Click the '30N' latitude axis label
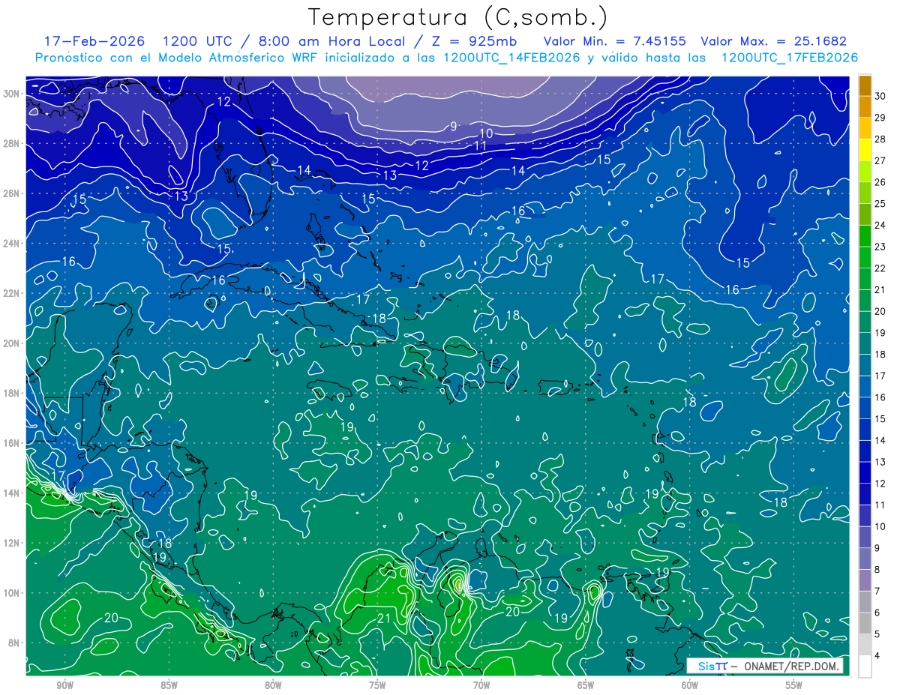Screen dimensions: 900x695 [x=13, y=94]
